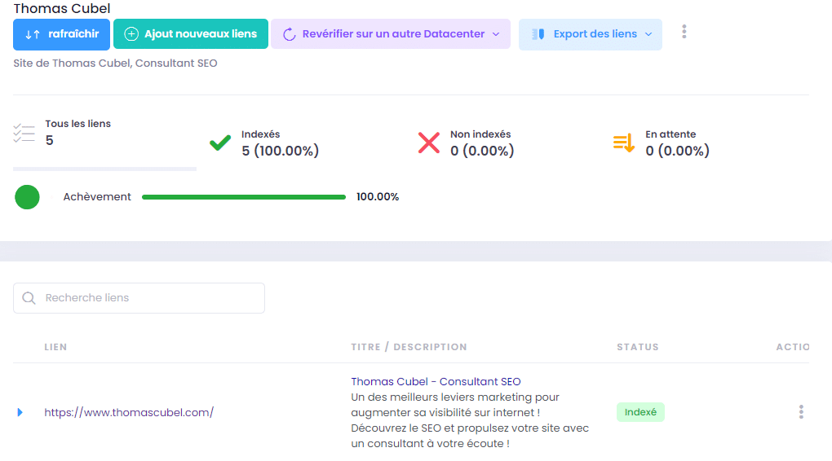
Task: Click the magnifier icon in search field
Action: 29,298
